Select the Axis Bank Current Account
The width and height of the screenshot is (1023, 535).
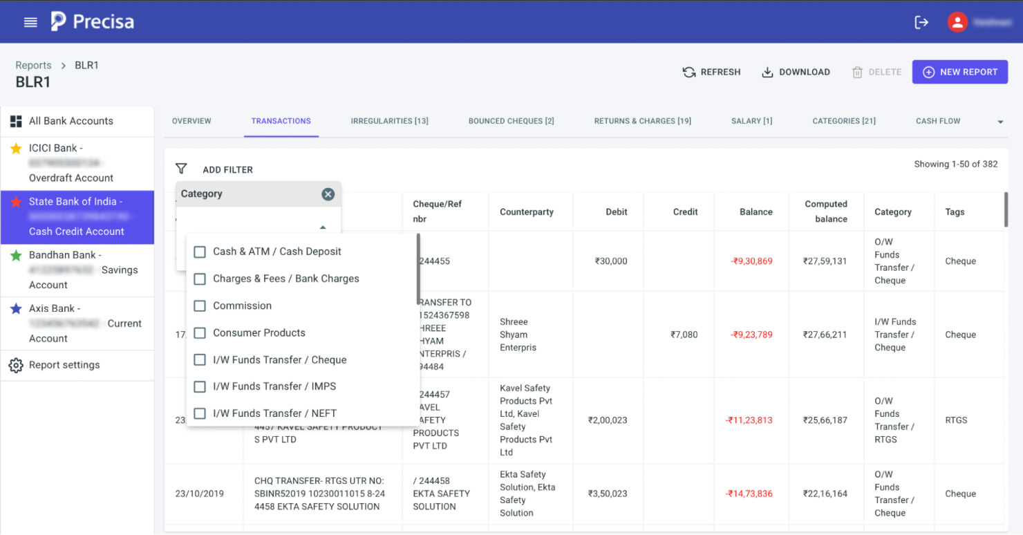pos(77,323)
